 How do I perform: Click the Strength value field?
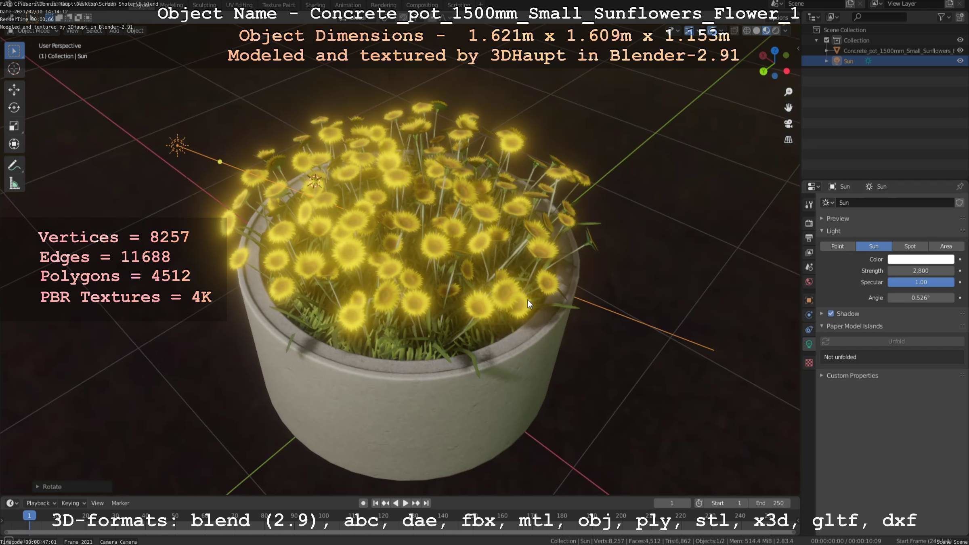tap(921, 271)
